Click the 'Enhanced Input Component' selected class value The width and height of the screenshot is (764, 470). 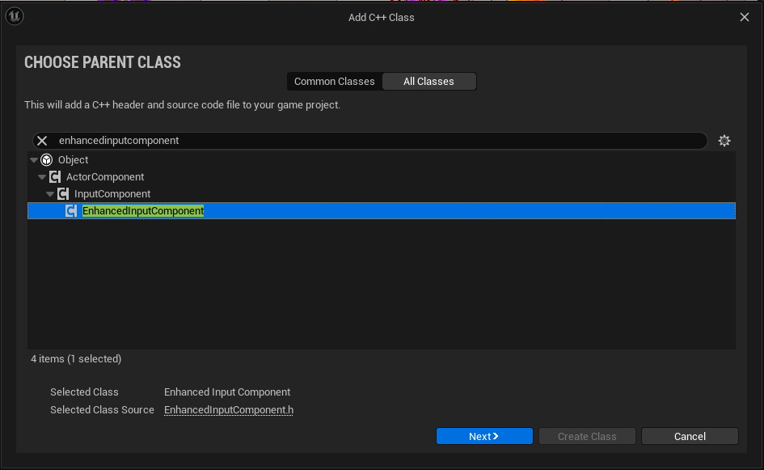click(x=227, y=392)
